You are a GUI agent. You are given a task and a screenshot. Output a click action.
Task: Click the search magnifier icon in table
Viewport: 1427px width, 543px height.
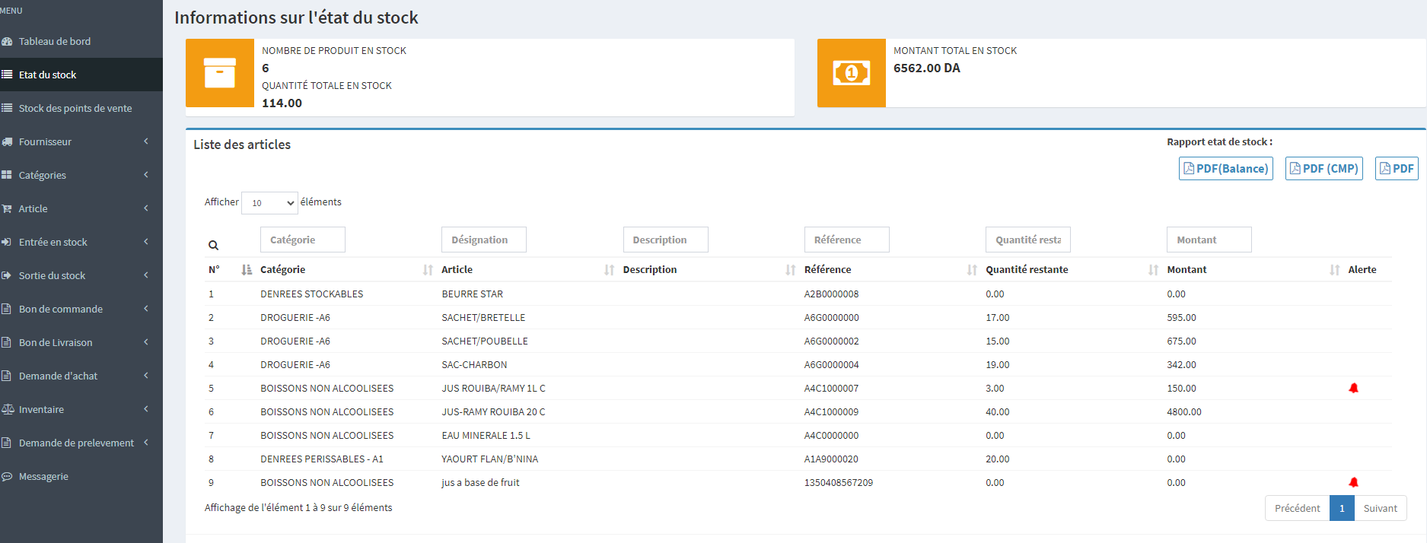pos(214,245)
